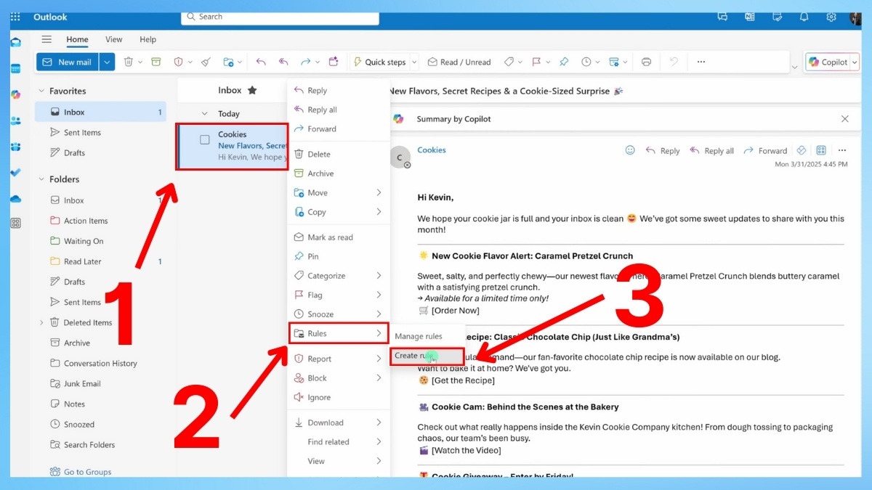
Task: Open the Quick steps dropdown arrow
Action: pyautogui.click(x=414, y=62)
